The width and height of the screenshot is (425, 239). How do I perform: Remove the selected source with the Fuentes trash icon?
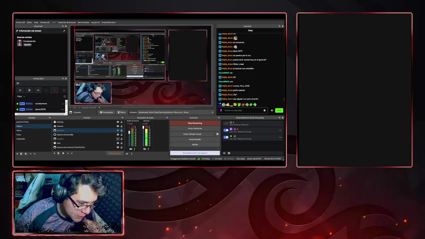(x=58, y=153)
